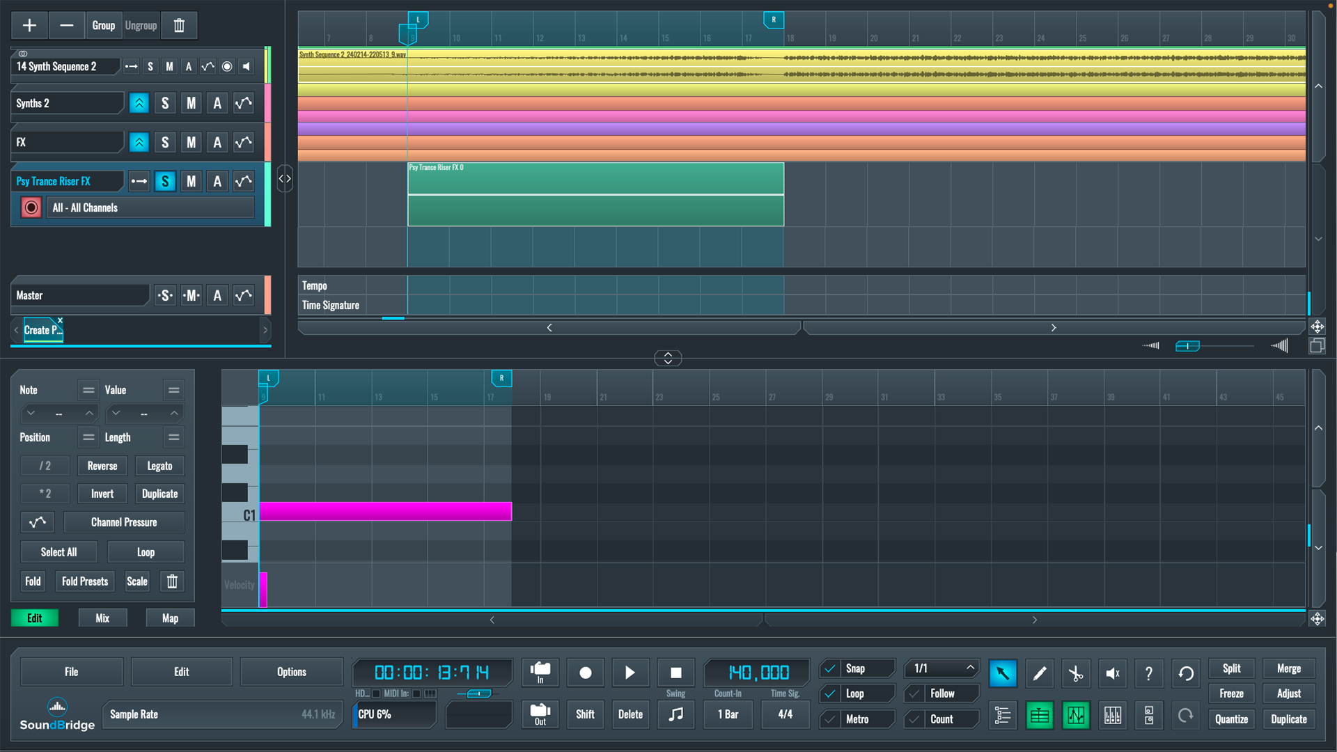Toggle Loop checkbox in transport

coord(829,694)
